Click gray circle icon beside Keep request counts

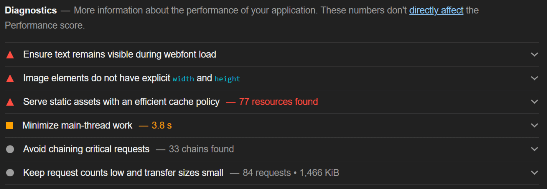click(10, 173)
